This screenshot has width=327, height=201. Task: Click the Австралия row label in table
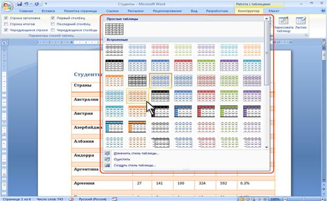(x=86, y=99)
